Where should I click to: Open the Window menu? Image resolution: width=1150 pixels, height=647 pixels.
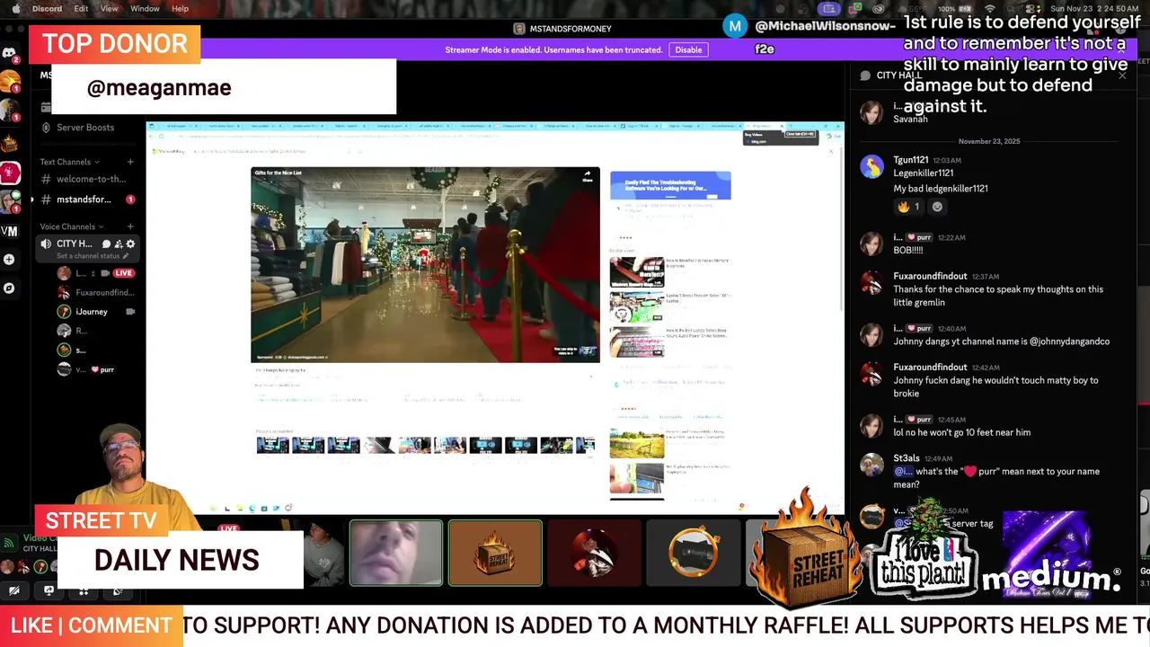pyautogui.click(x=145, y=9)
